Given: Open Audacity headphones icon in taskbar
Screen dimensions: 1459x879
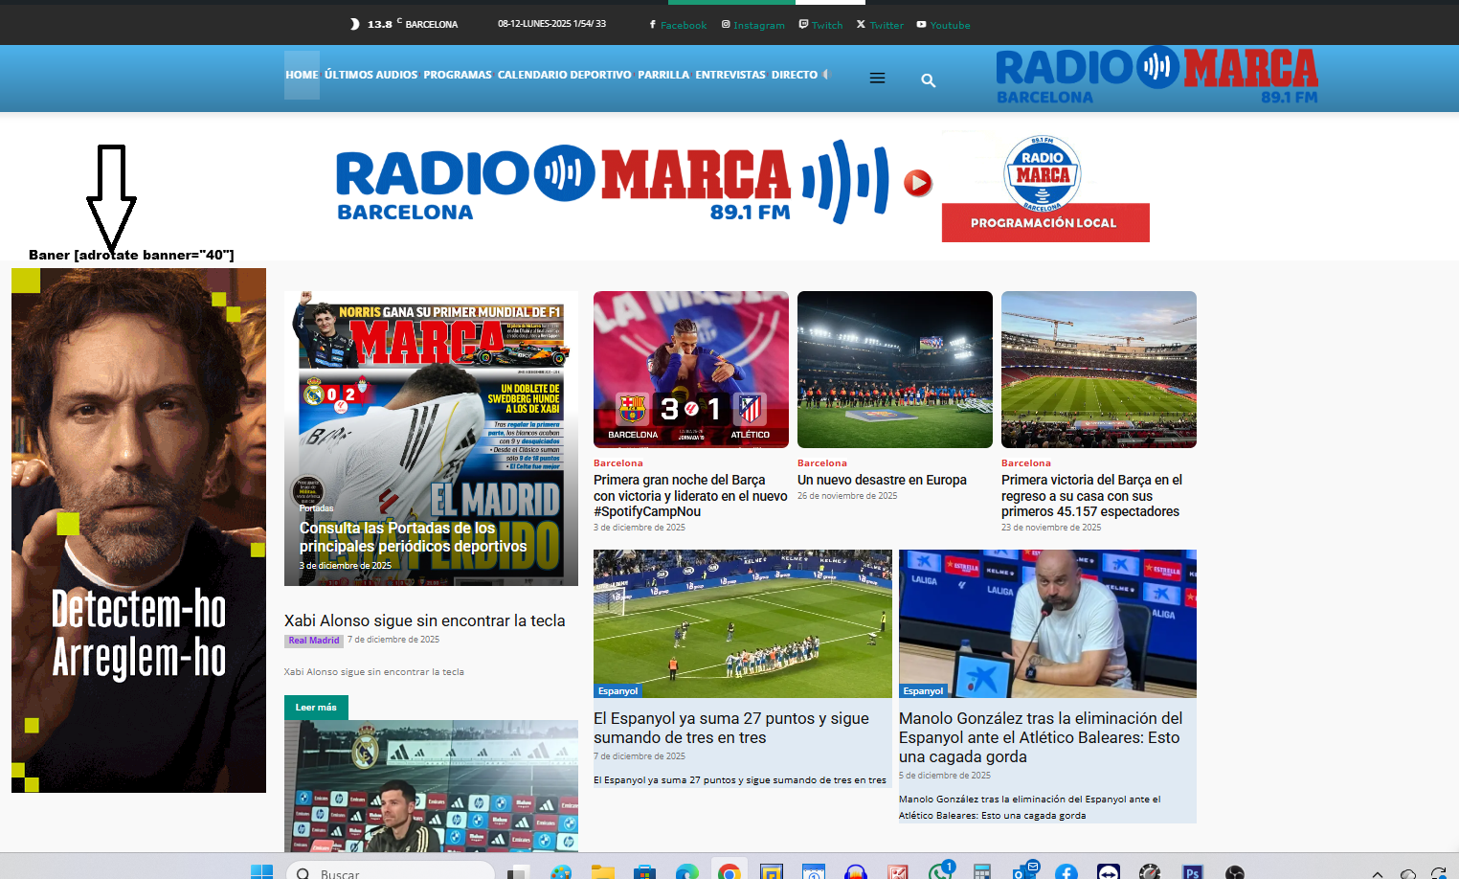Looking at the screenshot, I should coord(856,872).
